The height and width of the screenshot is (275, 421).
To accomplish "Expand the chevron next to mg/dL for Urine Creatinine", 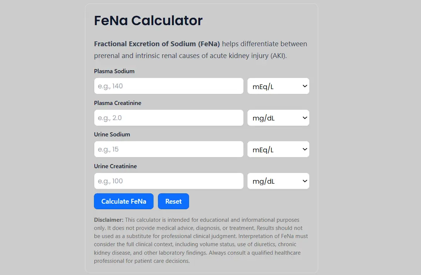I will [304, 181].
